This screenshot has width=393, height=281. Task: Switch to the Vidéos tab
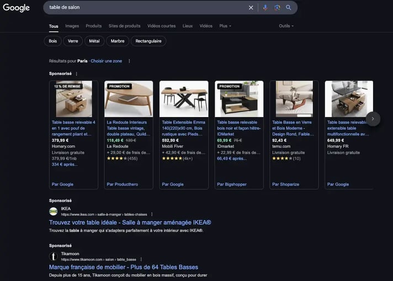(206, 26)
